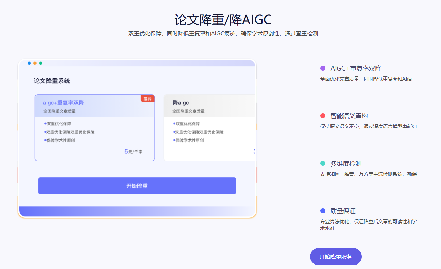Click the 5元/千字 price label
Viewport: 441px width, 269px height.
(x=133, y=152)
